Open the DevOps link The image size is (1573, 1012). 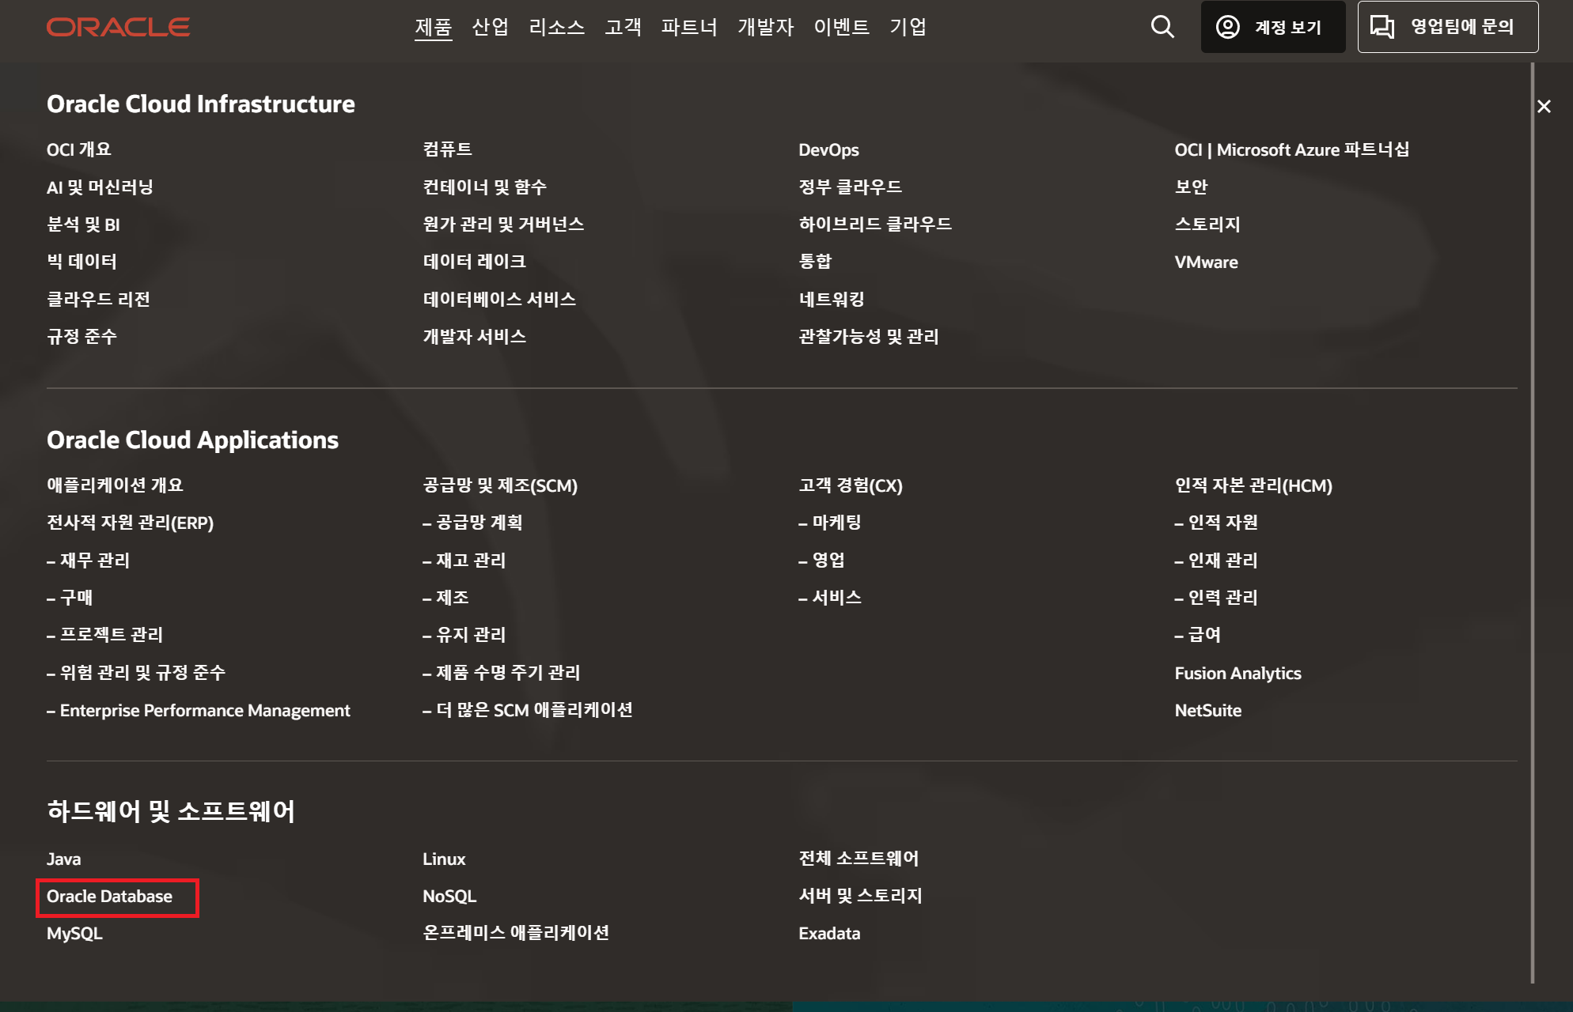[828, 150]
